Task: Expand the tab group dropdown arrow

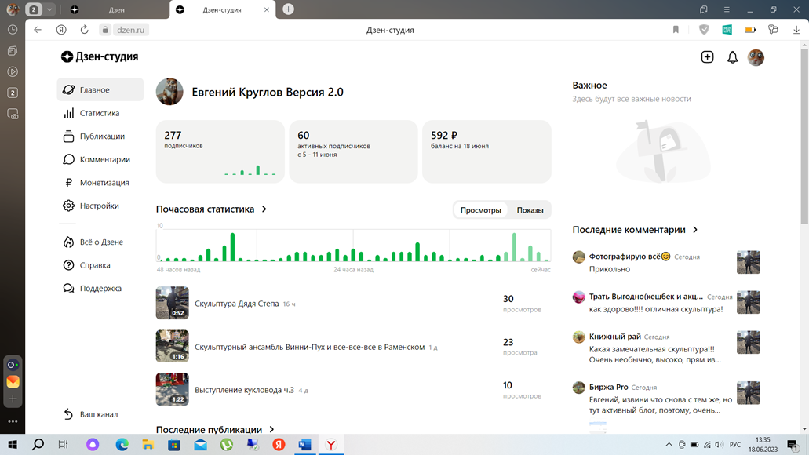Action: coord(49,9)
